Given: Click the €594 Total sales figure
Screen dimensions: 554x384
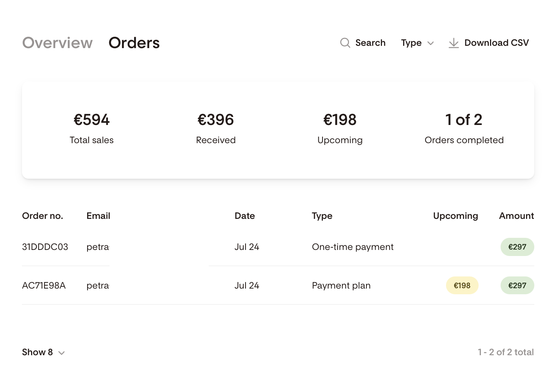Looking at the screenshot, I should (x=92, y=120).
